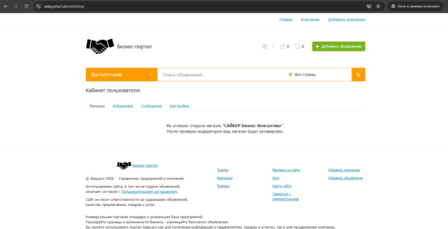This screenshot has width=448, height=229.
Task: Open Товары in the top navigation
Action: [x=286, y=20]
